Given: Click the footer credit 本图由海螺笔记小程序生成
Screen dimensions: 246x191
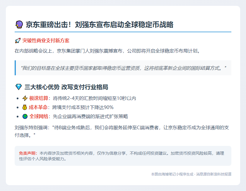Looking at the screenshot, I should (x=172, y=174).
